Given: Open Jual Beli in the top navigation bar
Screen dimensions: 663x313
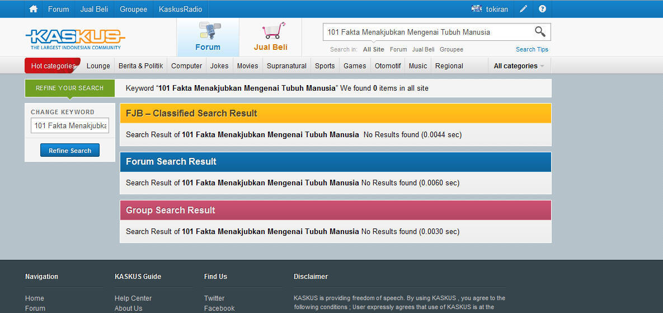Looking at the screenshot, I should (x=94, y=9).
